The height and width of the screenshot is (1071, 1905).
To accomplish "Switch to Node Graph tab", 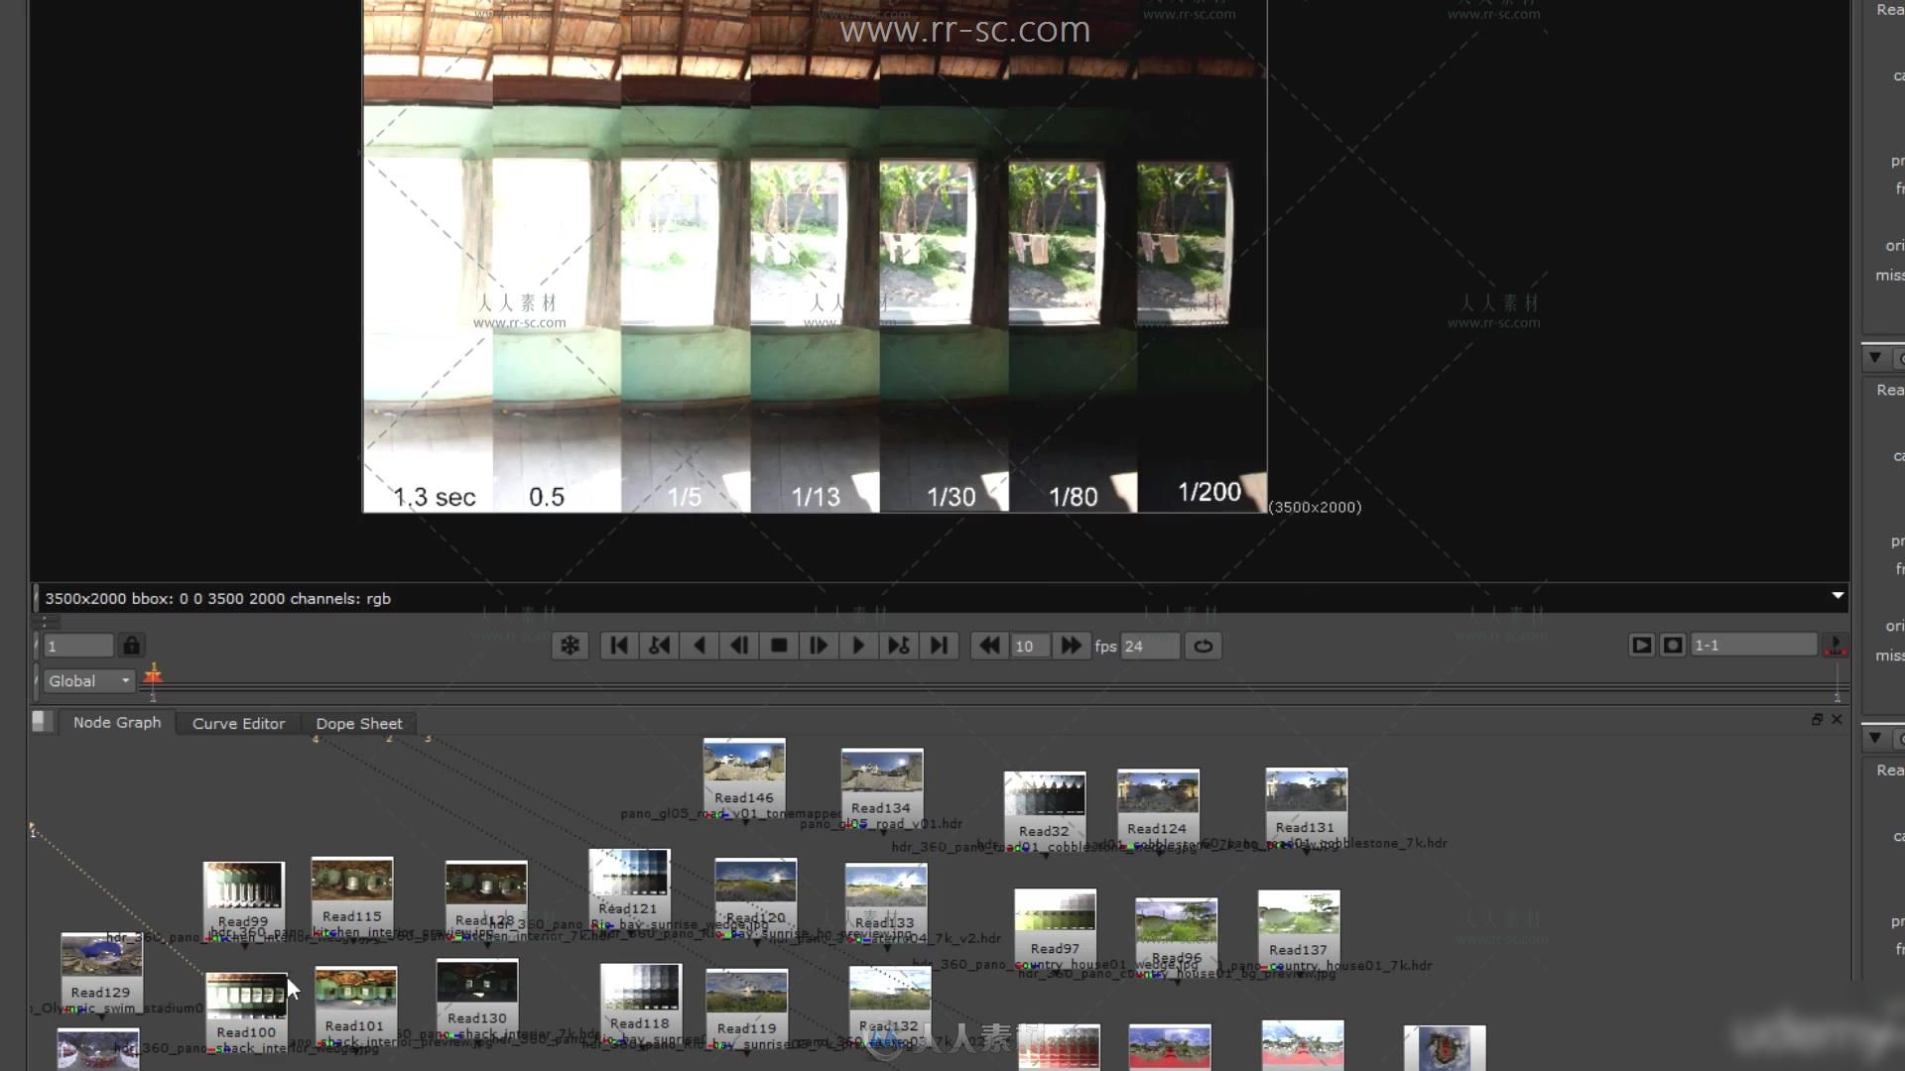I will click(x=117, y=722).
